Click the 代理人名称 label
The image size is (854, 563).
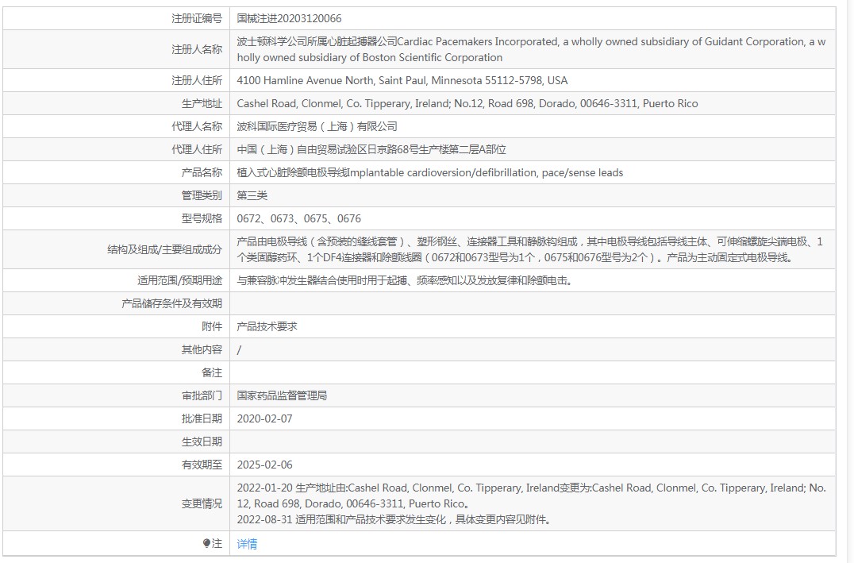pos(197,126)
